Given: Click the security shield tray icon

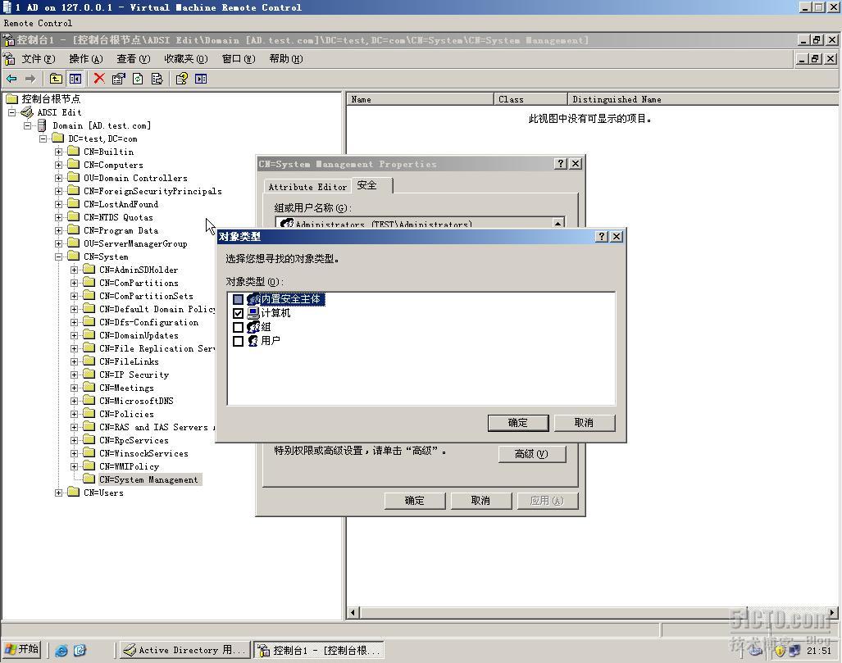Looking at the screenshot, I should point(780,651).
